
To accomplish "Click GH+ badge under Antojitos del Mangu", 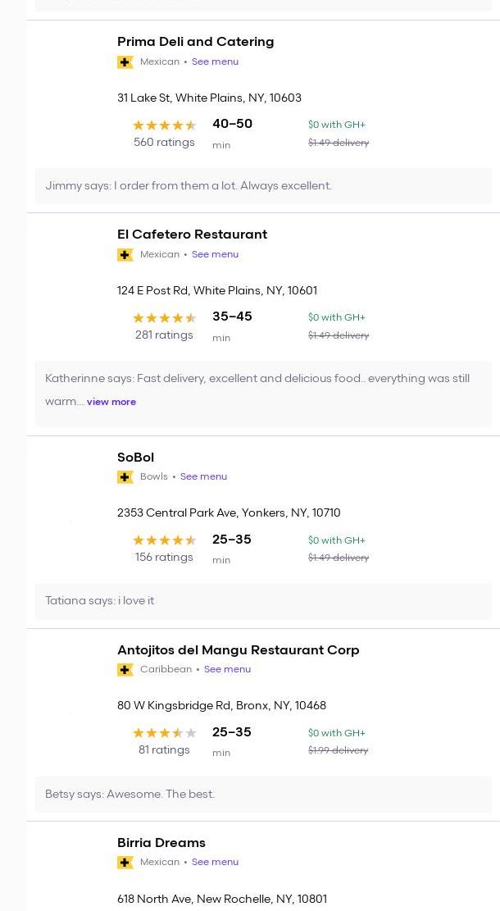I will coord(125,670).
